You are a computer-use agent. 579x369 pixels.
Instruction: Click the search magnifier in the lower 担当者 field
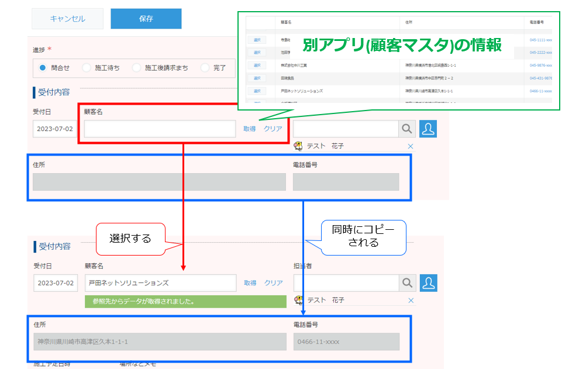click(x=408, y=283)
